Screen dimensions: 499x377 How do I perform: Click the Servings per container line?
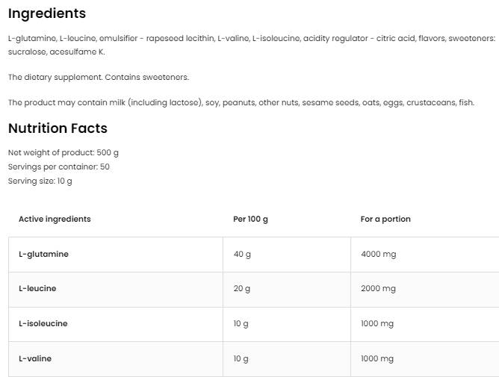coord(59,166)
